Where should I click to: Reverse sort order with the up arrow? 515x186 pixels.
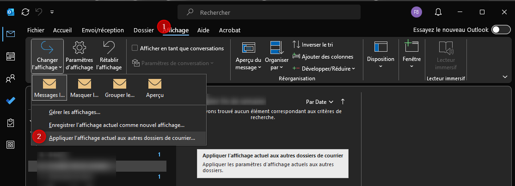point(343,102)
